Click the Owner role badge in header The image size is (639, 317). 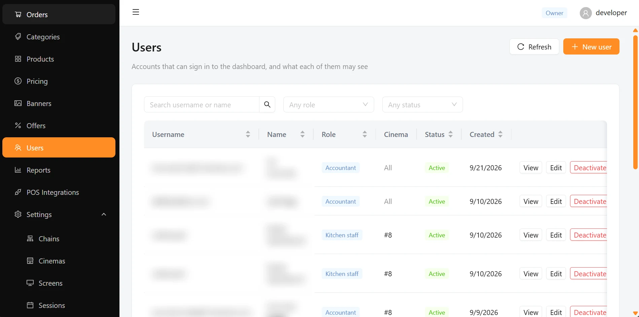pos(554,13)
